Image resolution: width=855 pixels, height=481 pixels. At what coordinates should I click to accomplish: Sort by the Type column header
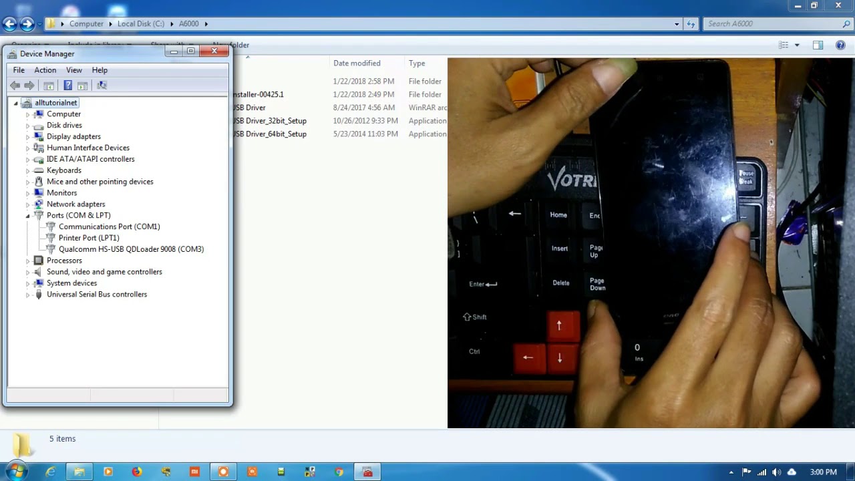tap(417, 63)
